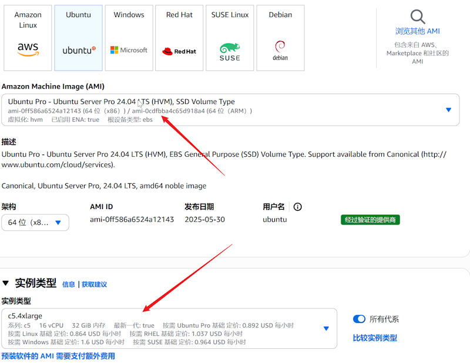Choose the Ubuntu OS tile
The image size is (470, 363).
point(78,38)
